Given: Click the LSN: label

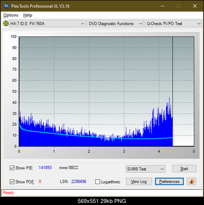Looking at the screenshot, I should [x=64, y=182].
